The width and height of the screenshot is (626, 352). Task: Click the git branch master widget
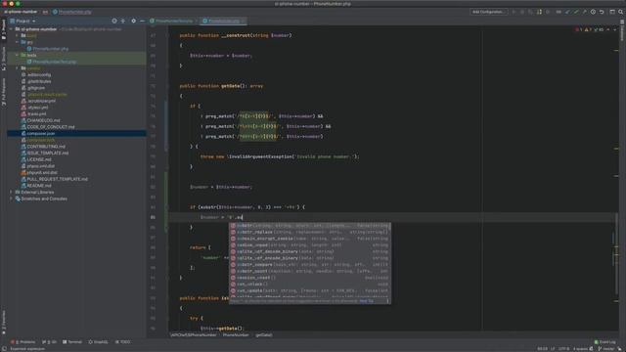[606, 349]
